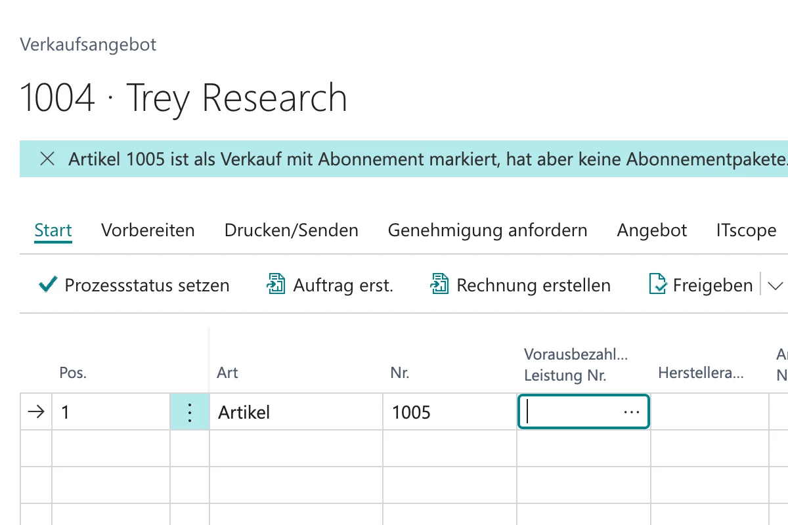Click the Prozessstatus setzen label
The image size is (788, 525).
click(147, 285)
